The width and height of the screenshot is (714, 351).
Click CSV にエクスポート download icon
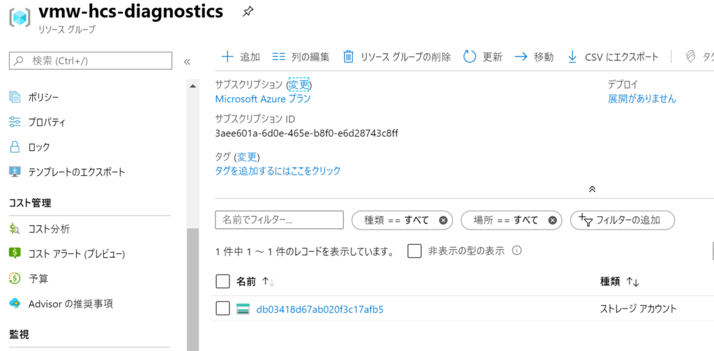tap(572, 57)
